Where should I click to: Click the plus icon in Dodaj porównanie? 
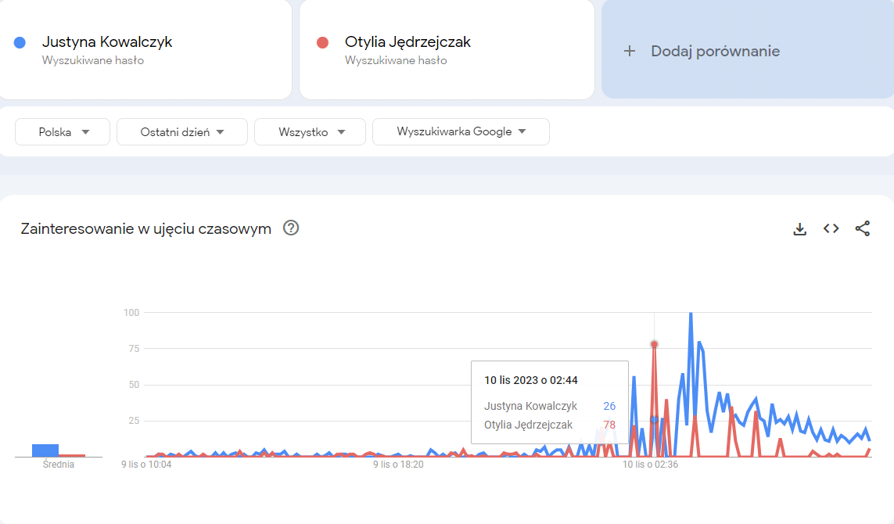(630, 52)
